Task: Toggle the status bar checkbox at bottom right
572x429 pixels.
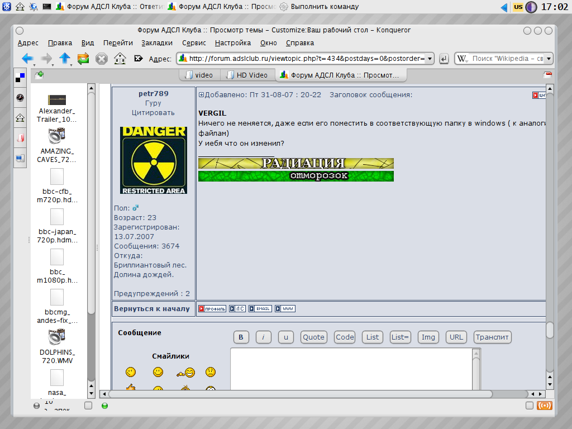Action: 529,406
